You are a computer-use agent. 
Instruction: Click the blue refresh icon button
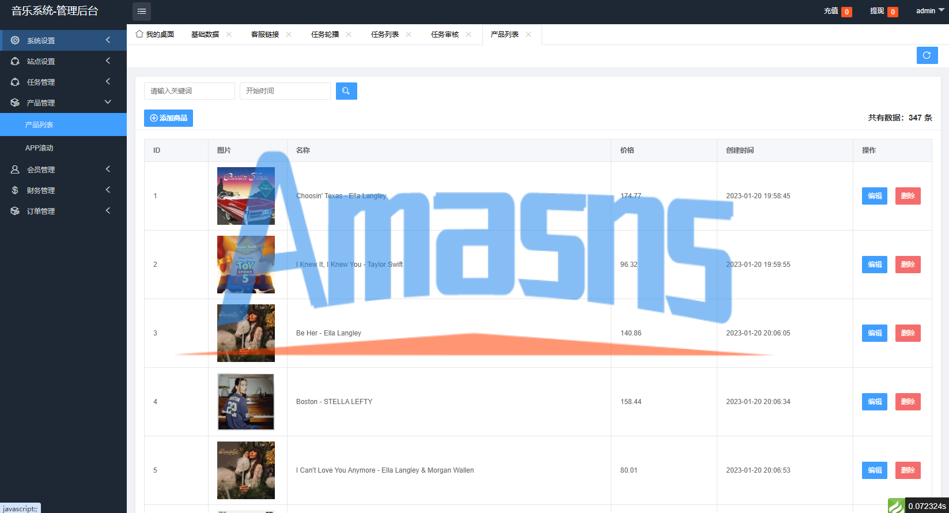[x=927, y=55]
